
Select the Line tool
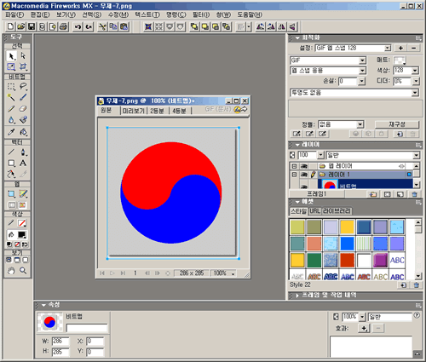[11, 152]
